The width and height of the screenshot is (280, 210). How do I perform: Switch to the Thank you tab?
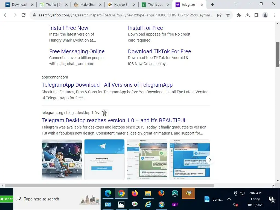pos(155,5)
